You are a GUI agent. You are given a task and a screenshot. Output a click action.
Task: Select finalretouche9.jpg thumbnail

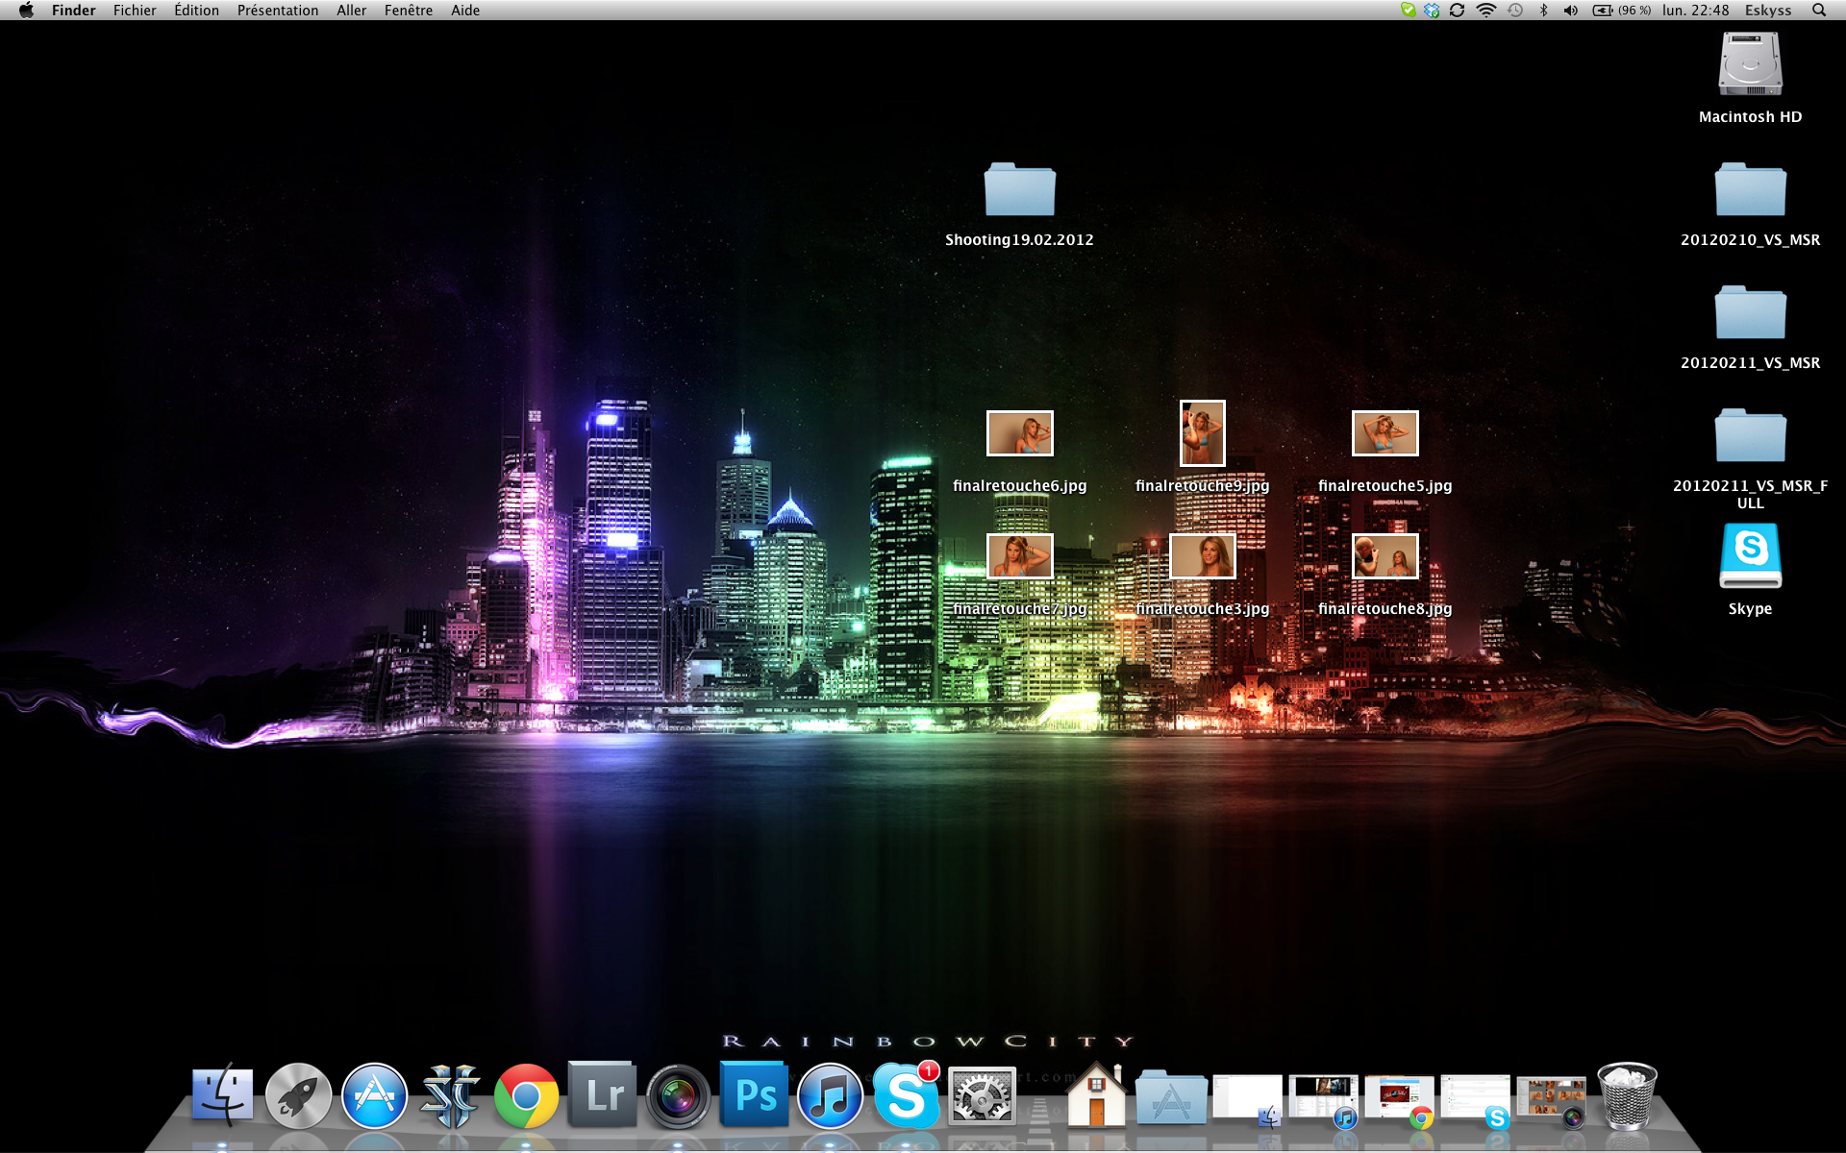point(1203,433)
